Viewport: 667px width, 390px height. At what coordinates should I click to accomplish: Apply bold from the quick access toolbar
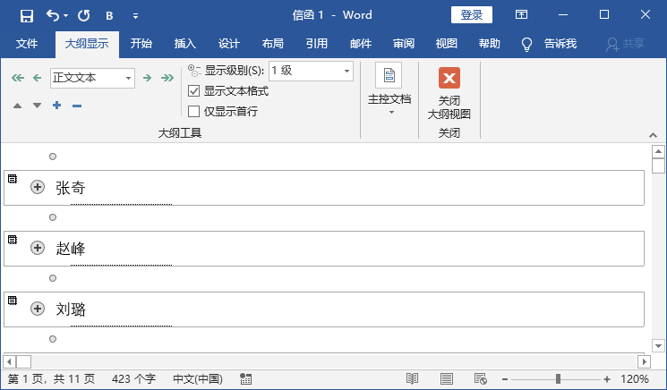point(109,16)
